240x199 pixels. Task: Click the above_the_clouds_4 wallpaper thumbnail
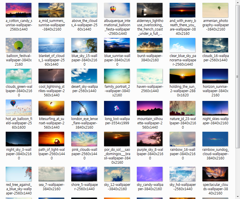click(x=84, y=10)
